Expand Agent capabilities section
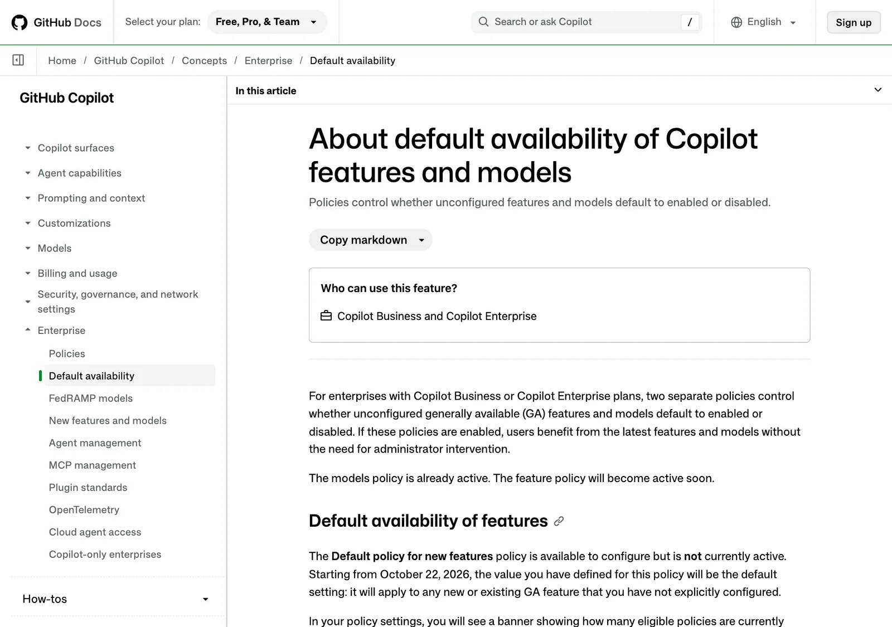Viewport: 892px width, 627px height. coord(80,173)
